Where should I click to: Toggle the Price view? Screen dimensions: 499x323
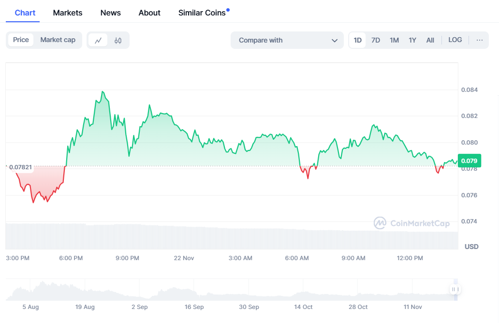[21, 40]
